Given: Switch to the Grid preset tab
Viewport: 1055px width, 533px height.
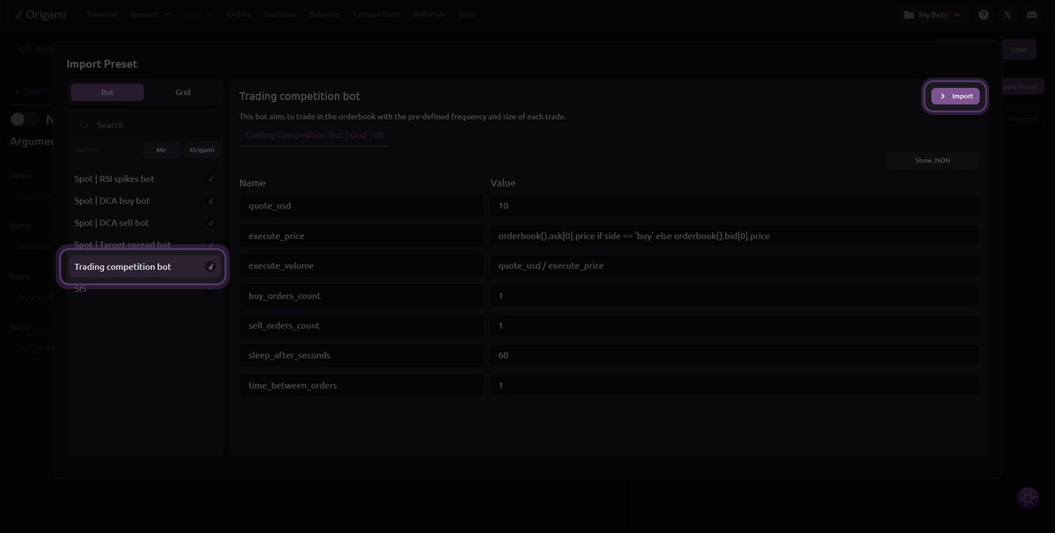Looking at the screenshot, I should tap(183, 92).
